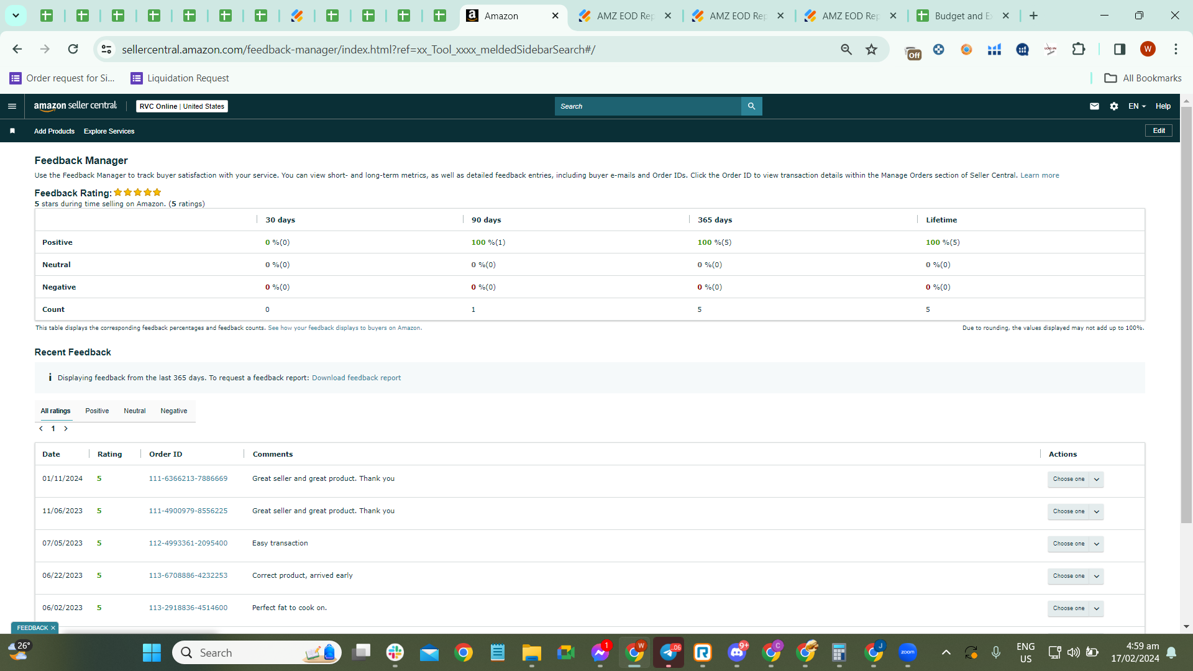Switch to the first AMZ EOD Rep tab
Screen dimensions: 1193x671
point(624,16)
